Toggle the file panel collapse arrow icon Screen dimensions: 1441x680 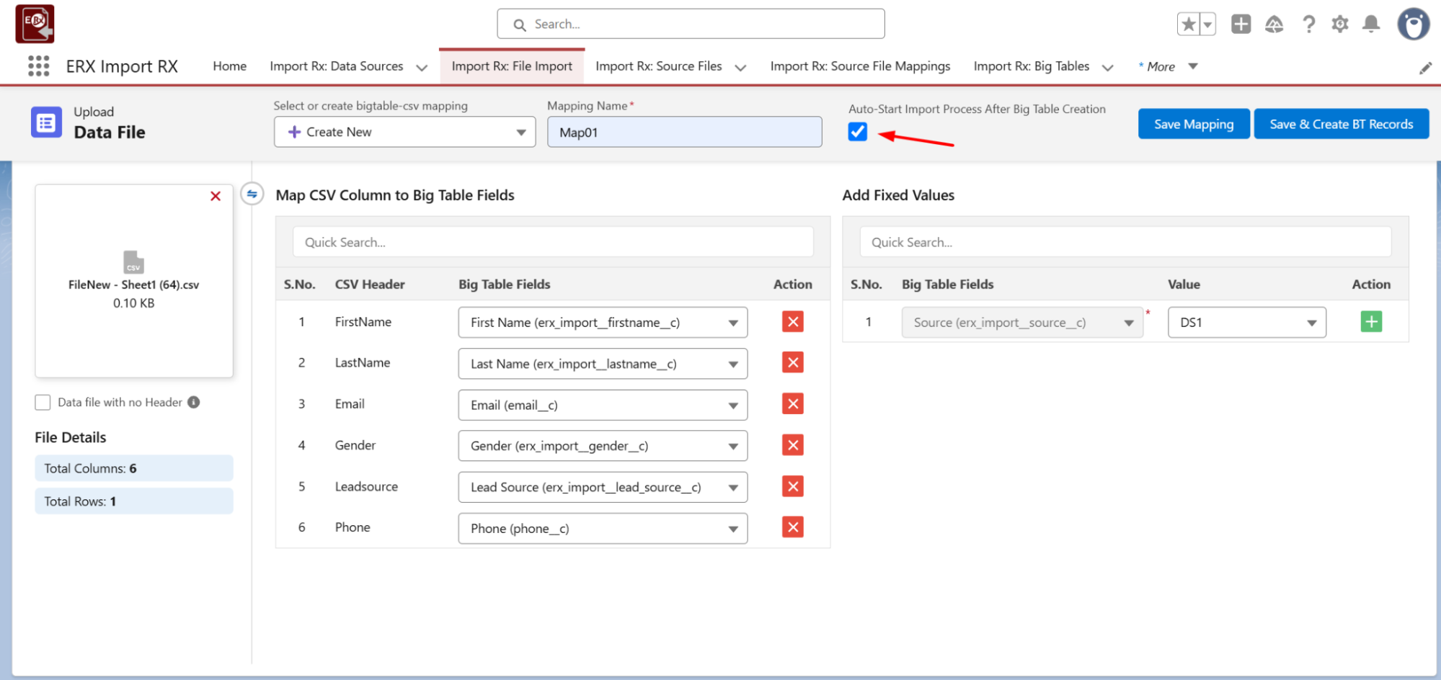tap(252, 194)
